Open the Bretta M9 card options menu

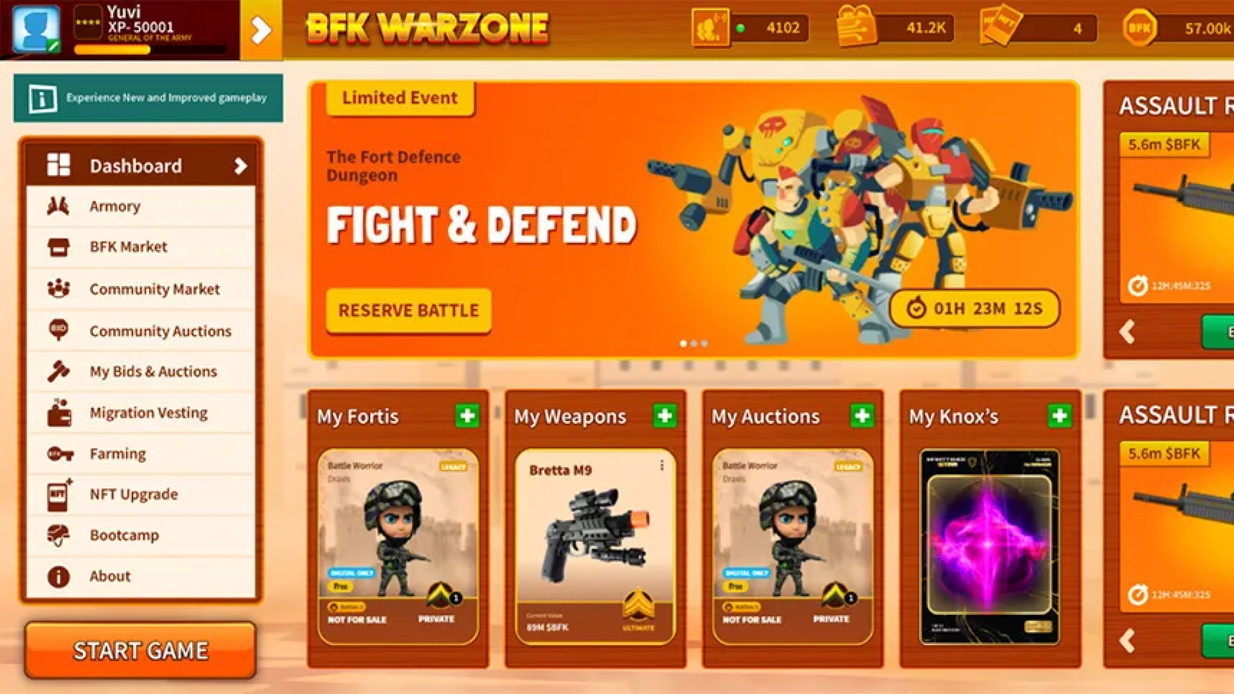[661, 465]
